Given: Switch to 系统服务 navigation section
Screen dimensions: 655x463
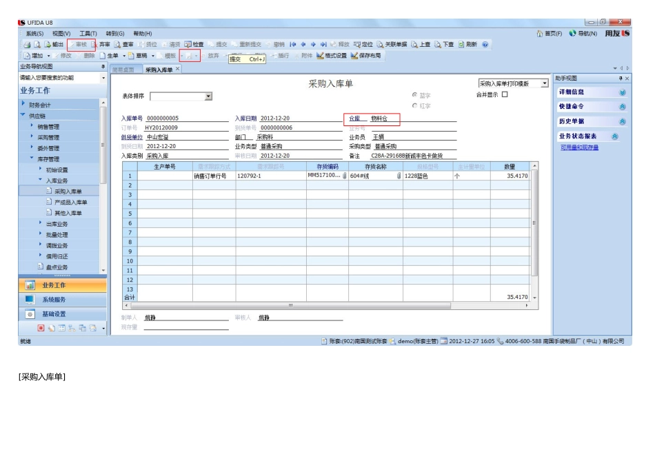Looking at the screenshot, I should [63, 299].
